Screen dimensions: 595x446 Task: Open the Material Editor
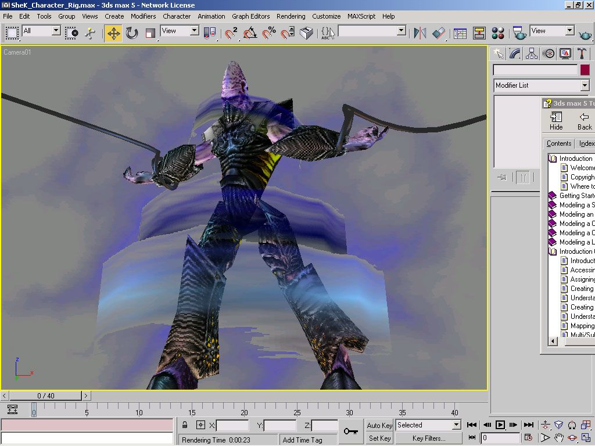(498, 33)
